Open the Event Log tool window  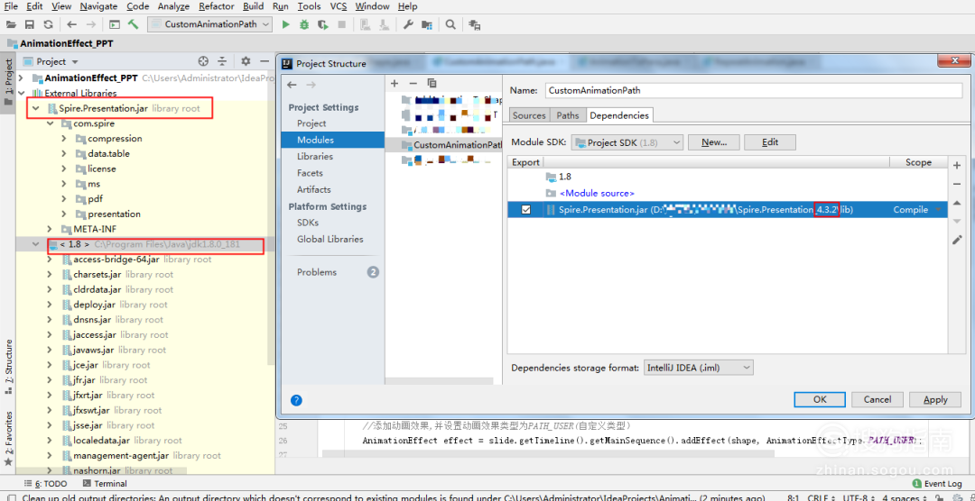pos(937,484)
